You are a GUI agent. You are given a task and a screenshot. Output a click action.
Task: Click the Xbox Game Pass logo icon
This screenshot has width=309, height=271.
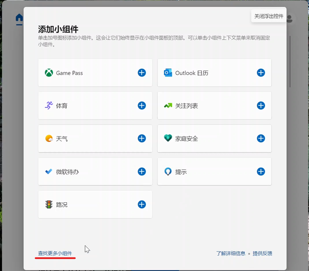point(49,73)
